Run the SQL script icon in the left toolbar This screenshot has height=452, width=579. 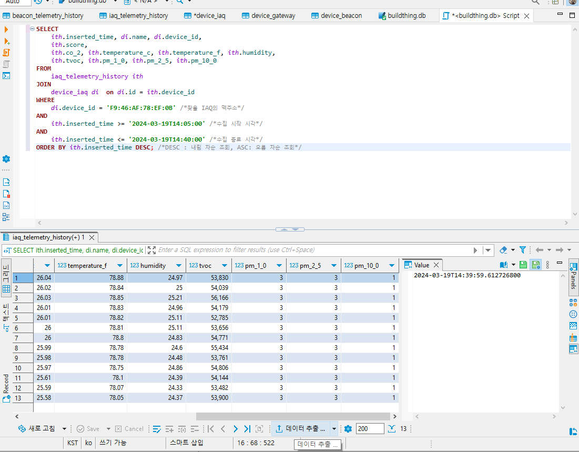(6, 53)
